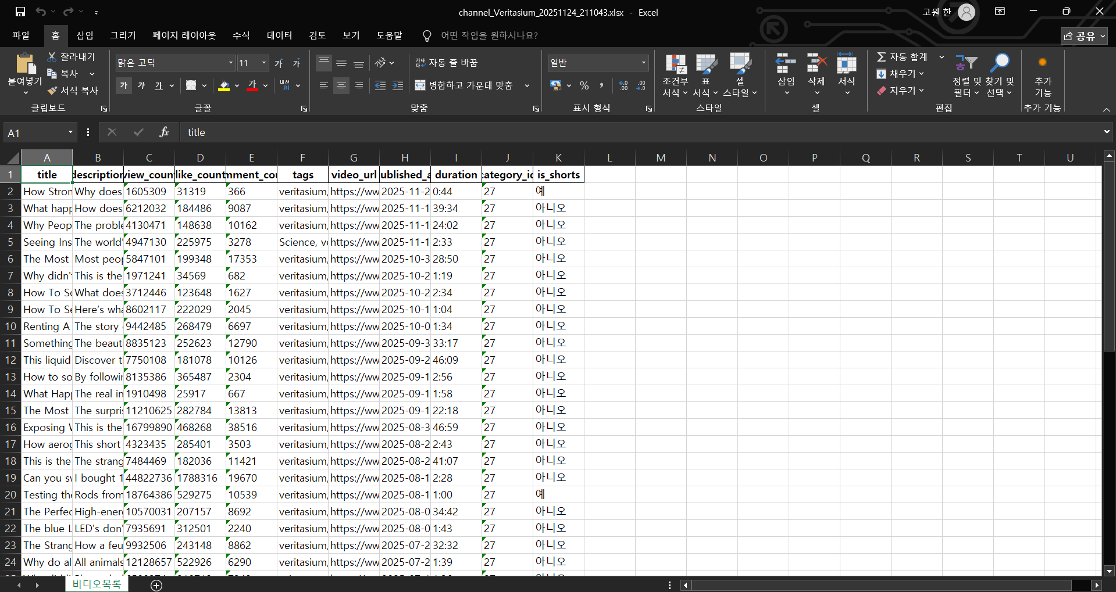
Task: Open the font name dropdown (맑은 고딕)
Action: click(231, 63)
